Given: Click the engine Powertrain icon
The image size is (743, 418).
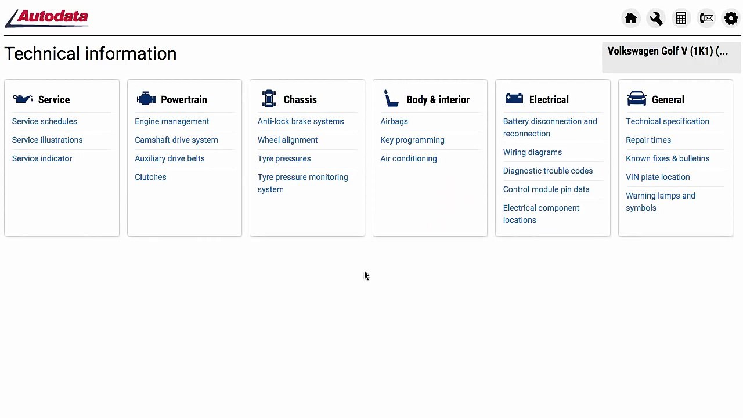Looking at the screenshot, I should pos(146,99).
